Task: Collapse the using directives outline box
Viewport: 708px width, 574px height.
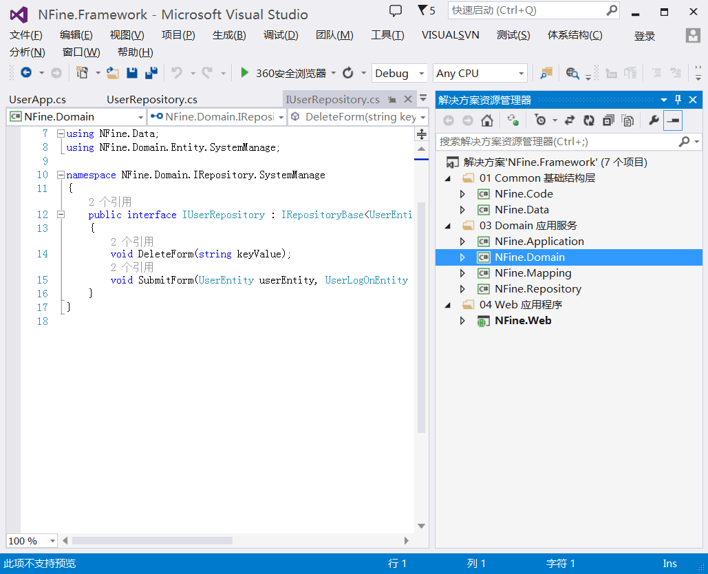Action: pos(61,134)
